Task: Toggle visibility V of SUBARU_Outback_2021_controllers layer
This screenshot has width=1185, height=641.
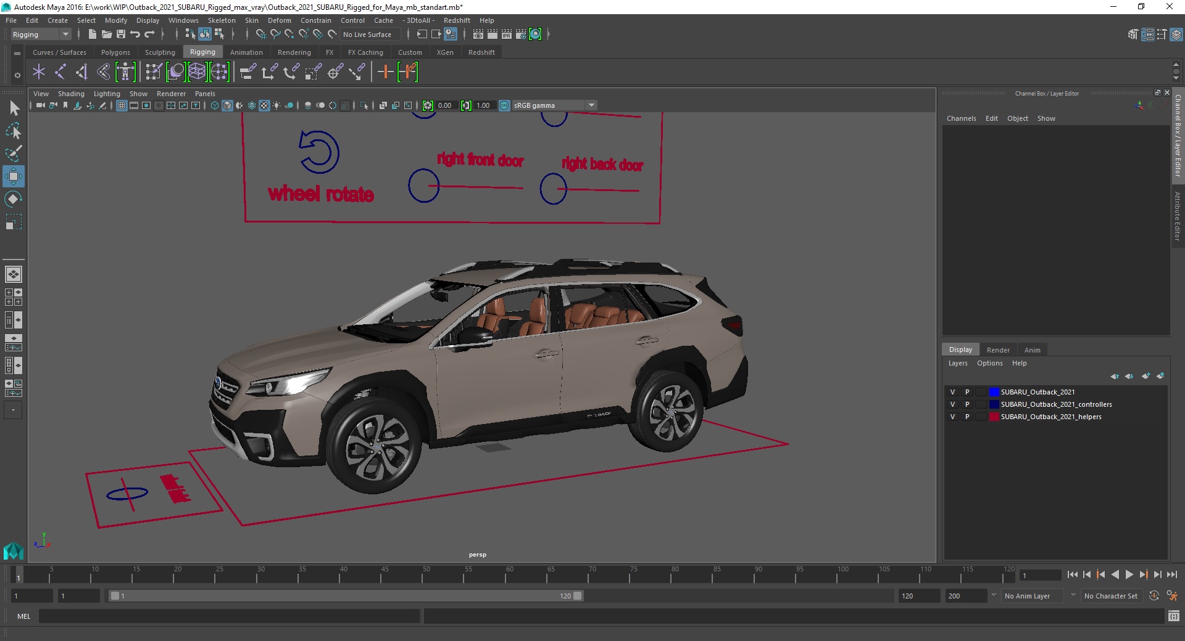Action: [x=952, y=404]
